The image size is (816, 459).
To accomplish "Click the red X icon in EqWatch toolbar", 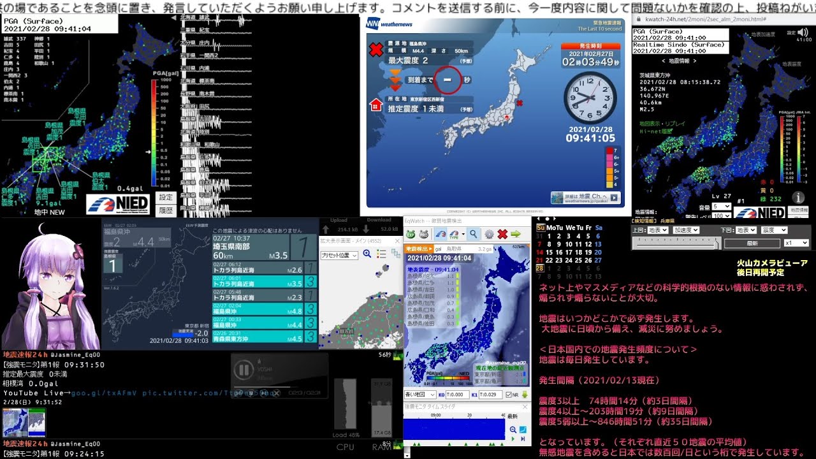I will [502, 234].
